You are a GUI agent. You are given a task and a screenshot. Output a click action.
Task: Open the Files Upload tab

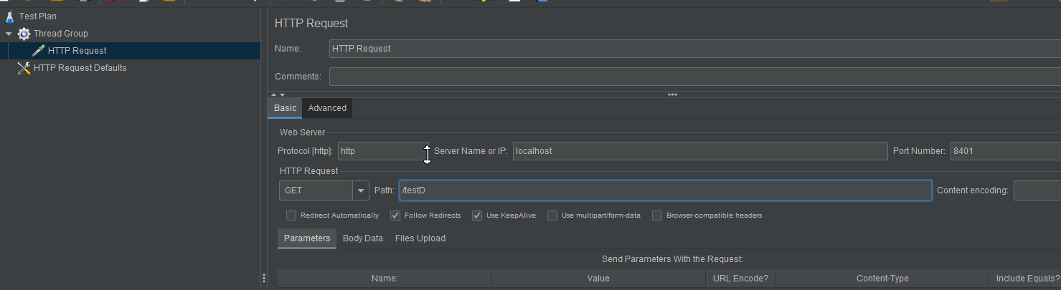[420, 238]
